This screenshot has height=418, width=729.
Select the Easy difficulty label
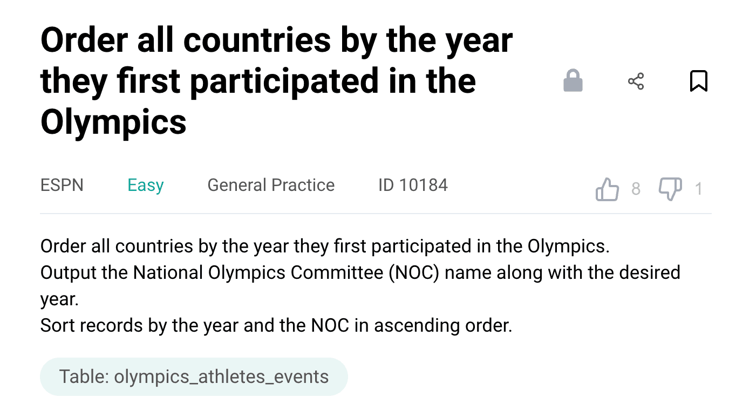[x=145, y=186]
